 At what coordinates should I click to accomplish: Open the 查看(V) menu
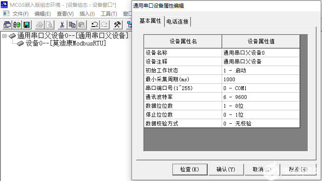(65, 14)
